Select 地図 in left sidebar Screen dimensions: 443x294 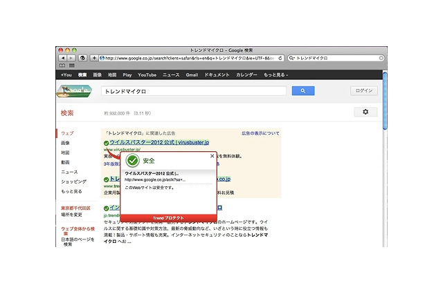click(65, 153)
